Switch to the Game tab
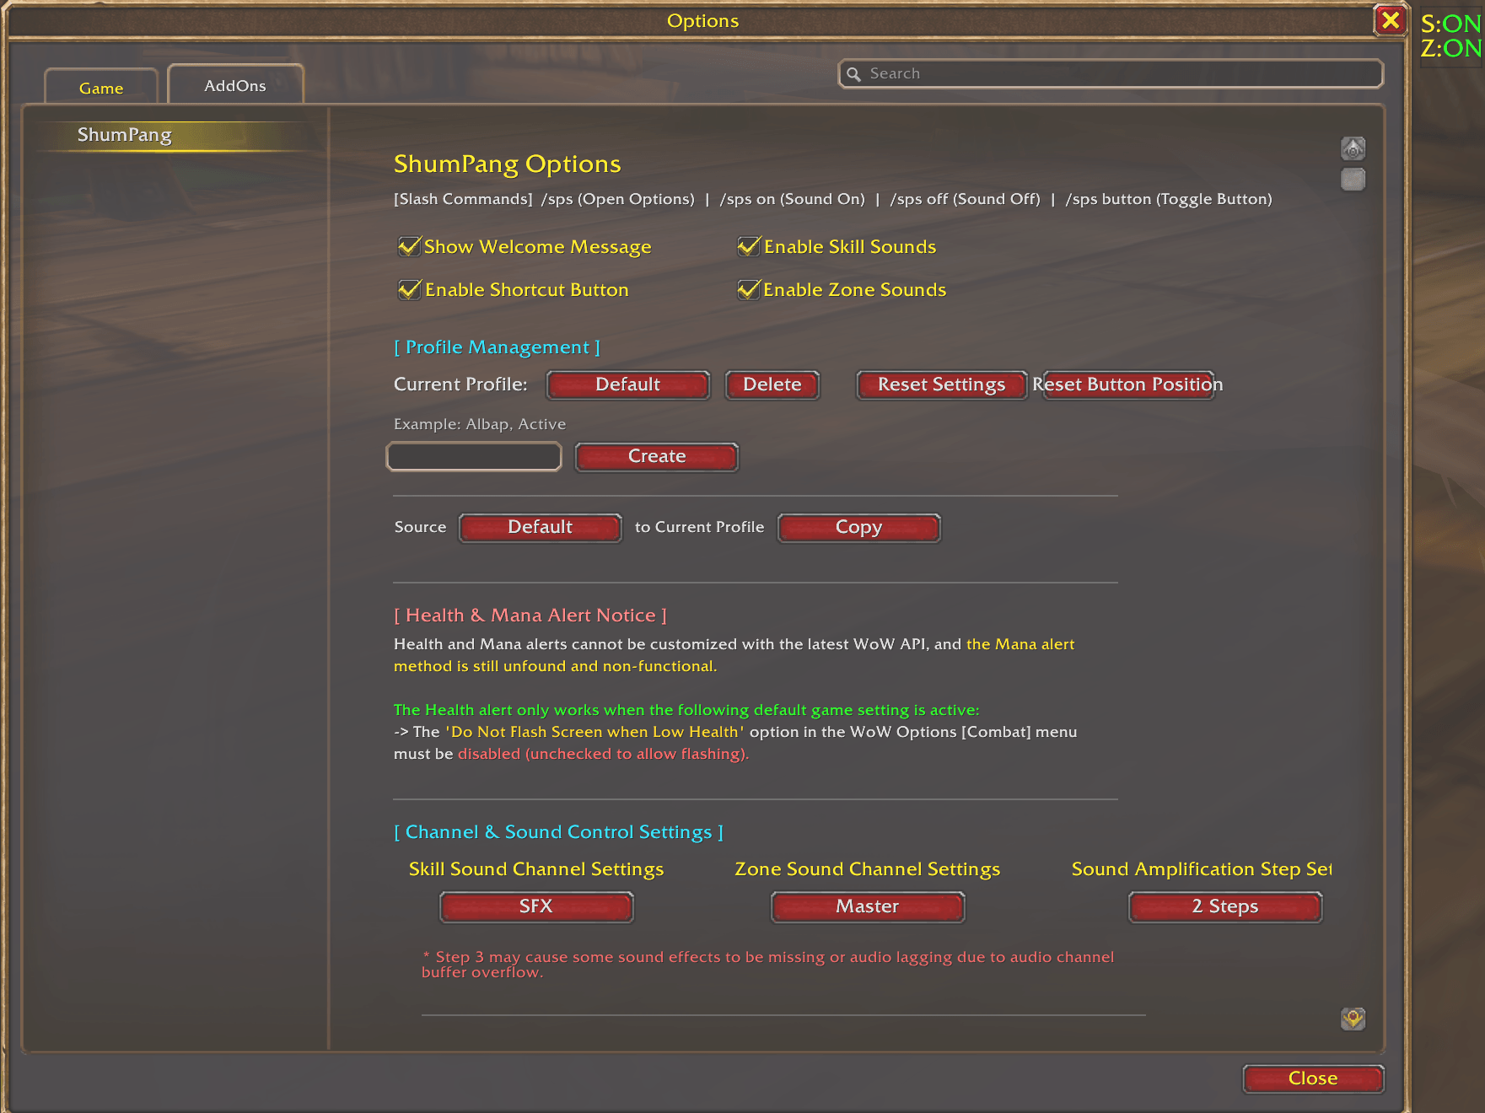Screen dimensions: 1485x1113 click(101, 88)
